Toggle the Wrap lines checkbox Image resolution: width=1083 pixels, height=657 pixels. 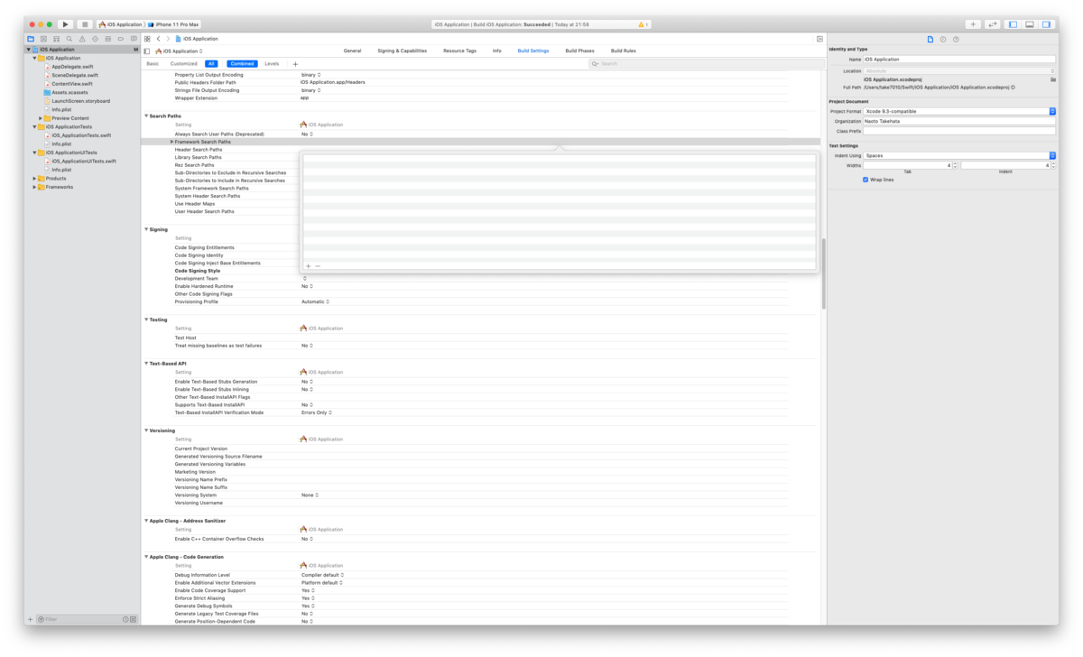865,180
